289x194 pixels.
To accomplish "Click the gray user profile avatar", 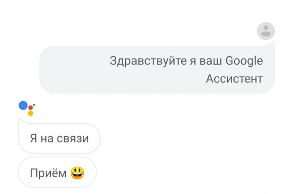I will click(266, 31).
